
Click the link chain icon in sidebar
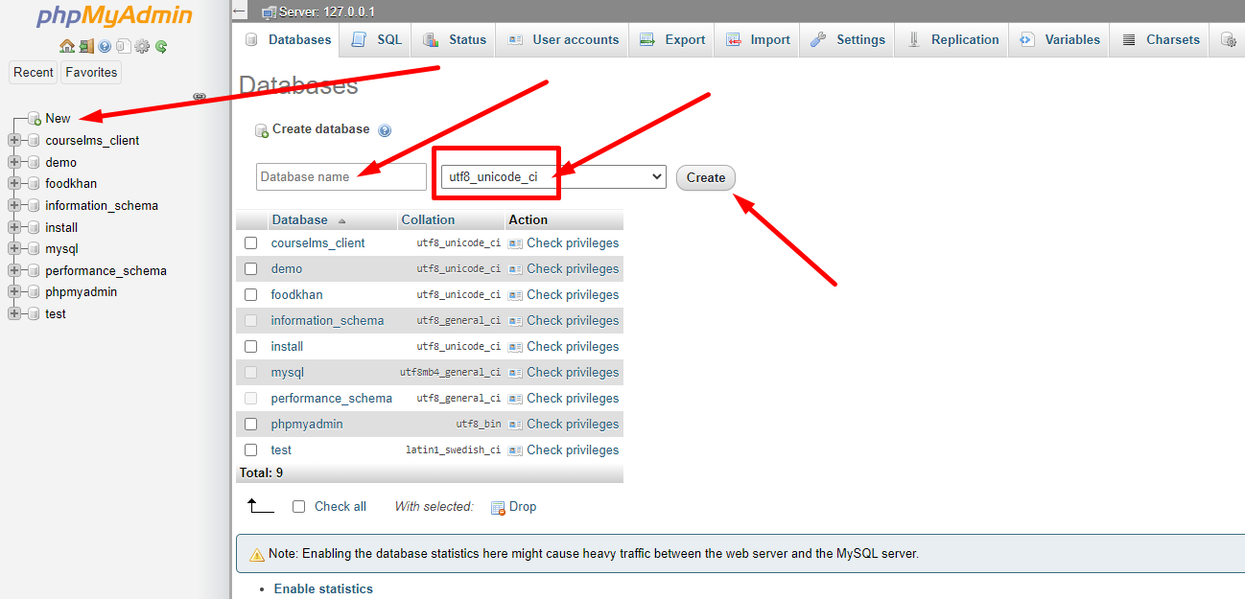click(x=200, y=96)
